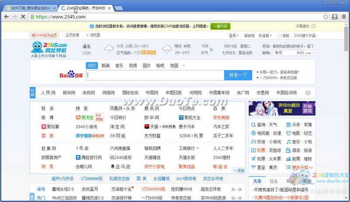Click the Baidu logo

tap(71, 75)
